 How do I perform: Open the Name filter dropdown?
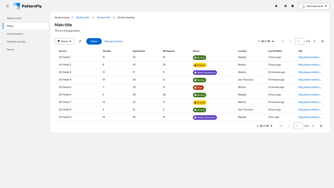click(x=64, y=41)
